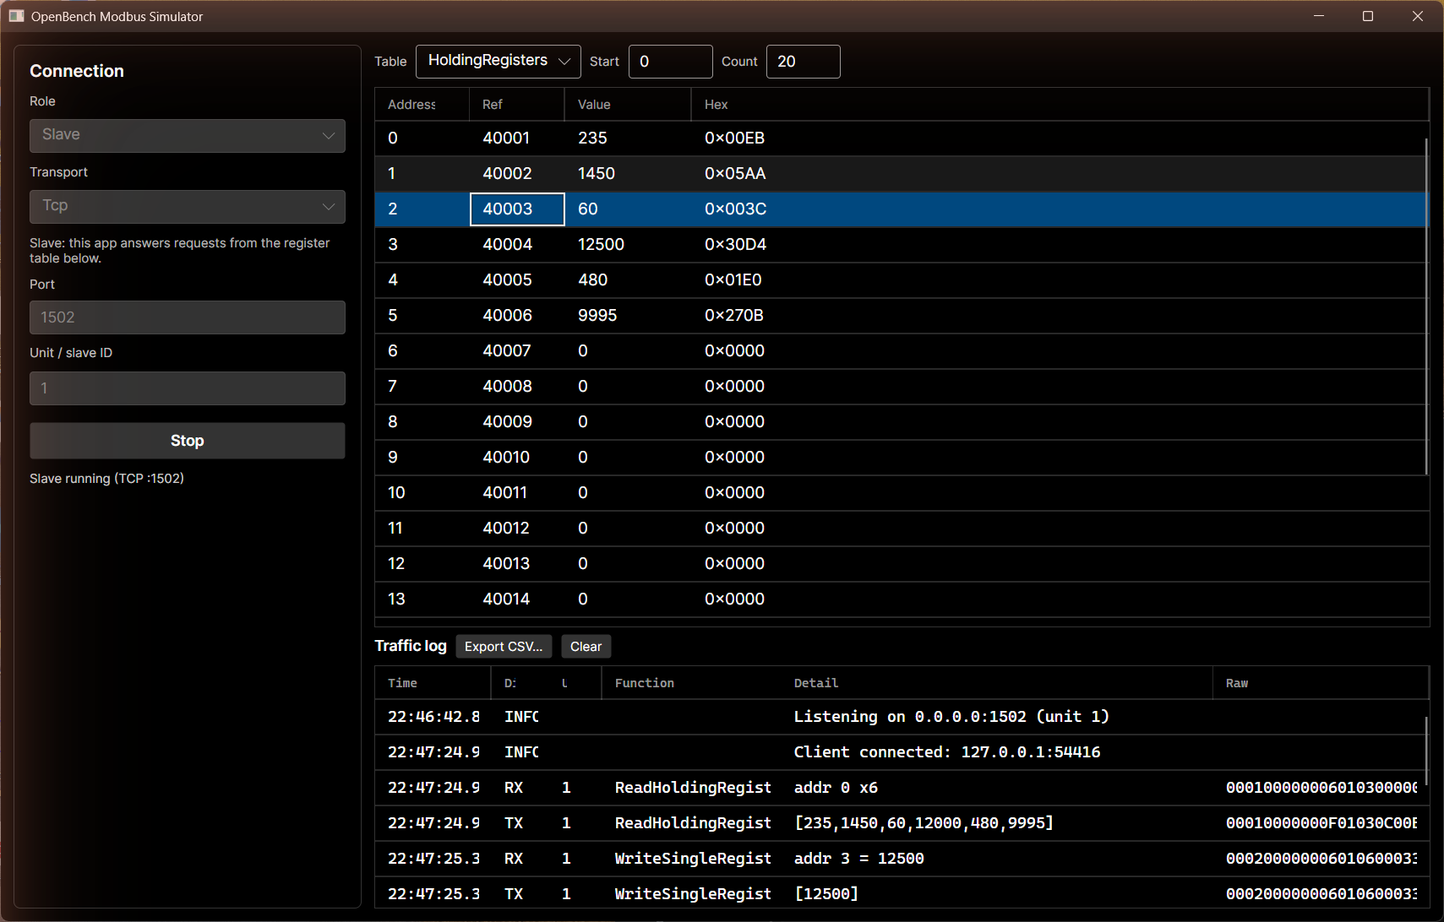The height and width of the screenshot is (922, 1444).
Task: Select value cell 60 in highlighted row
Action: click(628, 209)
